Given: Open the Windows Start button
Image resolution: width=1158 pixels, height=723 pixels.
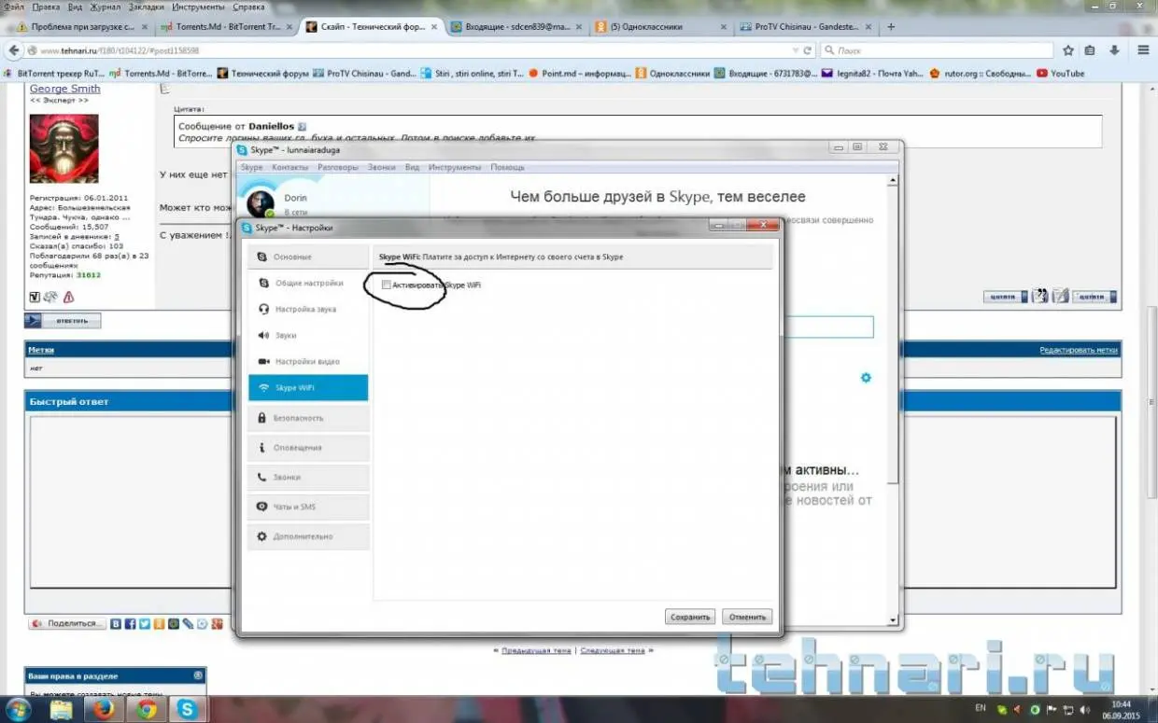Looking at the screenshot, I should tap(18, 709).
